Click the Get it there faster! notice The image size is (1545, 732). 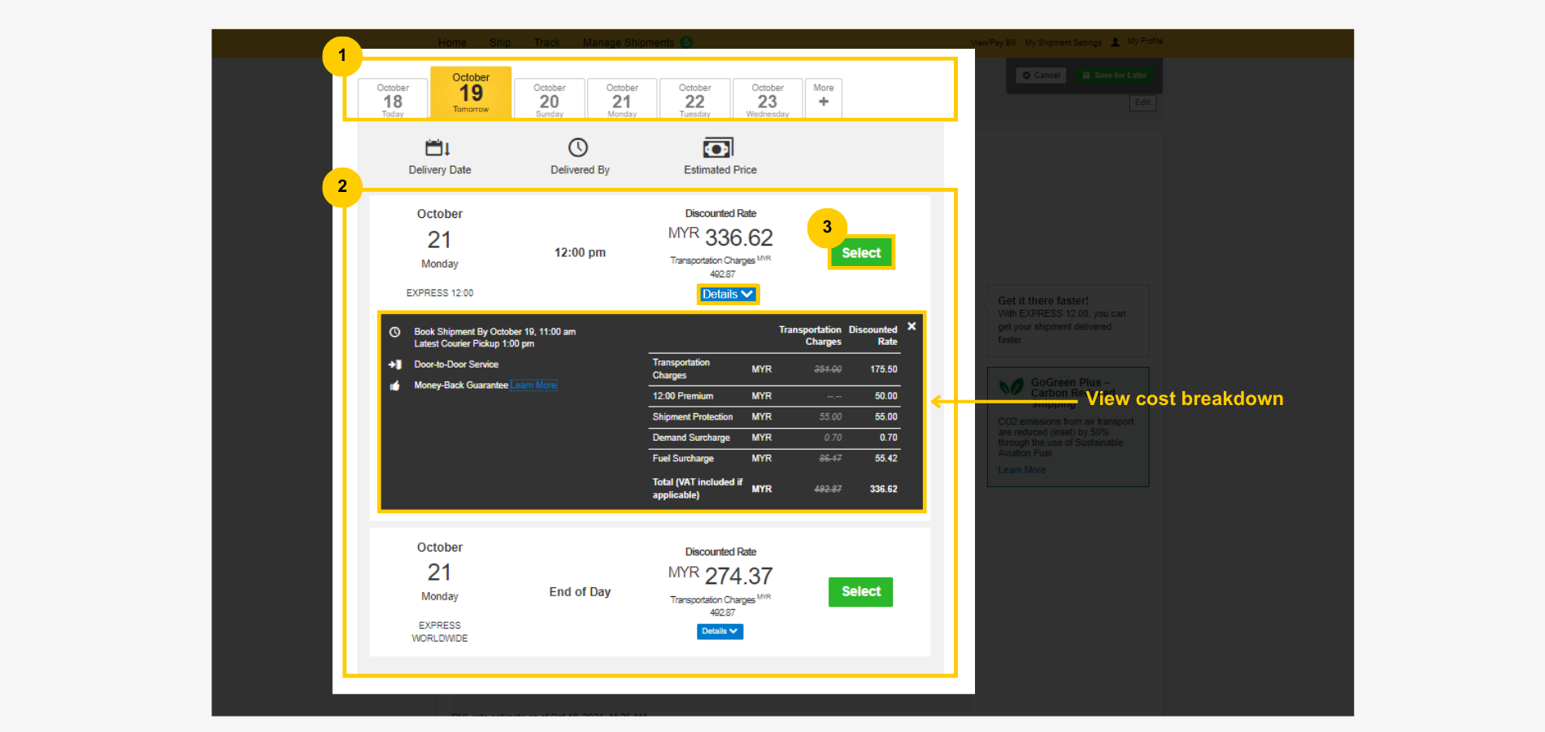[1068, 320]
